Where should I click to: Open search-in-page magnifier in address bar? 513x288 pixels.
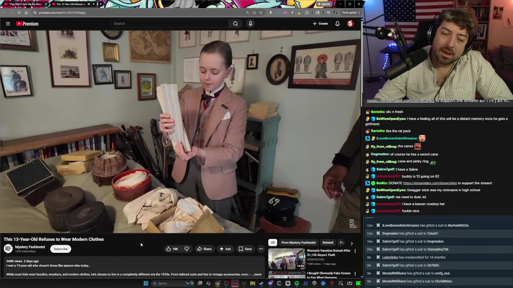247,12
